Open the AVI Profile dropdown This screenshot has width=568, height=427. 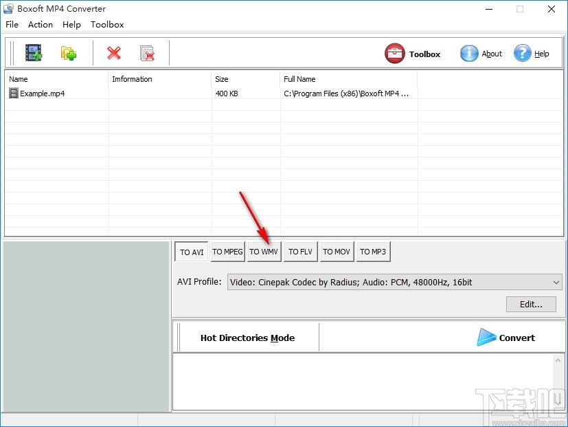(556, 282)
